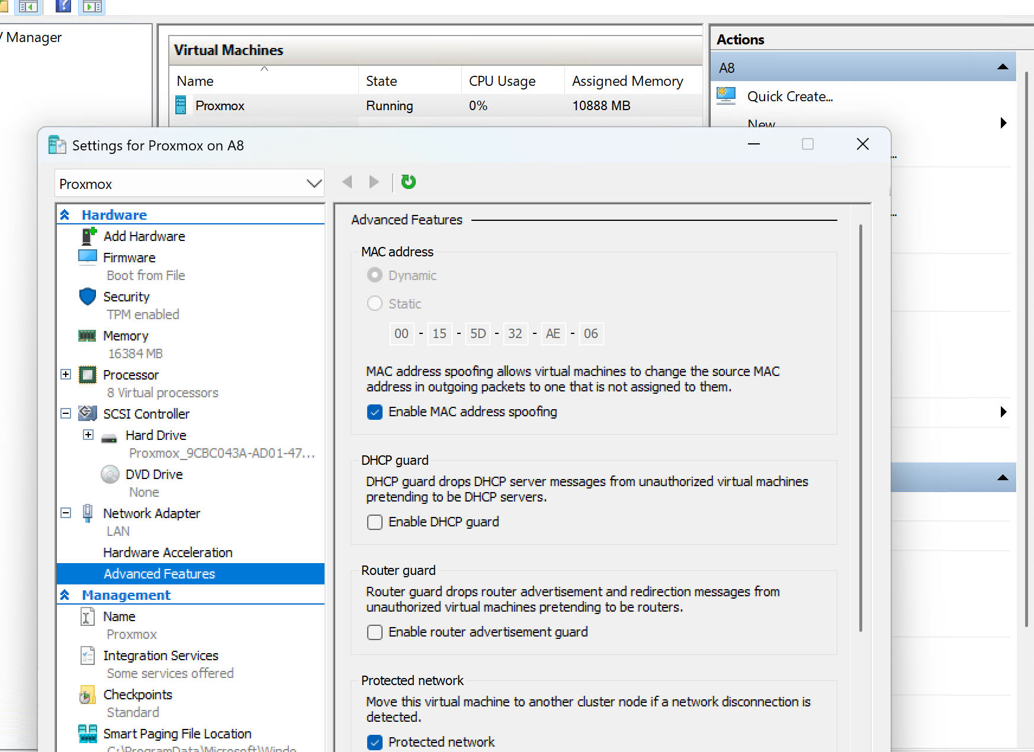Collapse the Hardware section
Screen dimensions: 1034x752
(x=65, y=215)
